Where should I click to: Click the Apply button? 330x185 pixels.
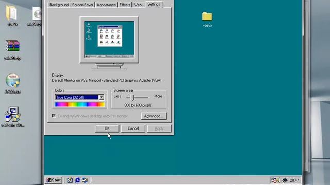(x=159, y=128)
